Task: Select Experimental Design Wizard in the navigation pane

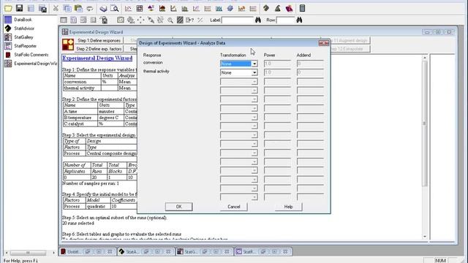Action: pos(31,64)
